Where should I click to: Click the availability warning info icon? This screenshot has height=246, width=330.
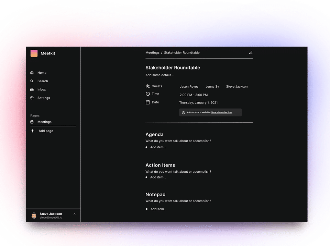click(x=183, y=113)
